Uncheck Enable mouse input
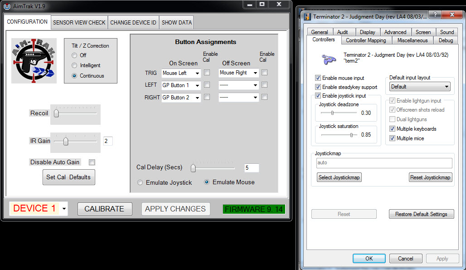Viewport: 466px width, 270px height. (318, 78)
